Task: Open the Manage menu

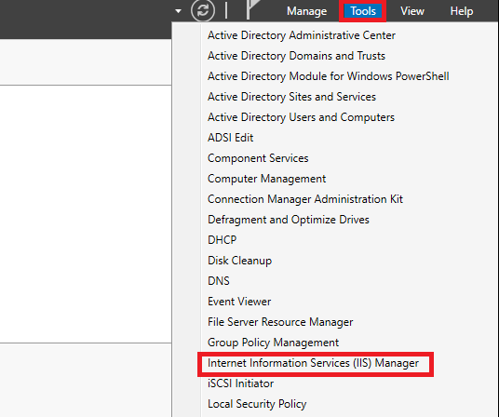Action: coord(307,11)
